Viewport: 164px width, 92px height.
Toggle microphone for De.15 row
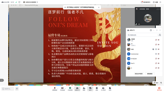click(156, 63)
